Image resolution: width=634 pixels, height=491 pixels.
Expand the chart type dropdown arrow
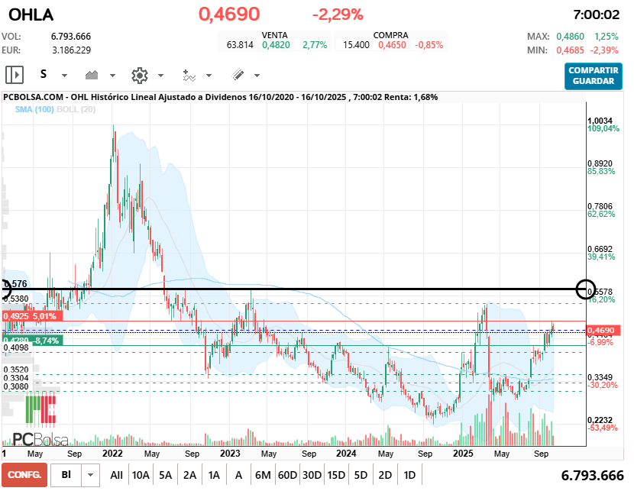pyautogui.click(x=113, y=75)
